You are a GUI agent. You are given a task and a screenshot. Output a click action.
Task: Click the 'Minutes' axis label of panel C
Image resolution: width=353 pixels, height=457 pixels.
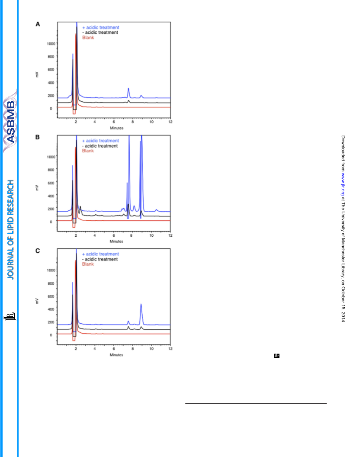[116, 355]
